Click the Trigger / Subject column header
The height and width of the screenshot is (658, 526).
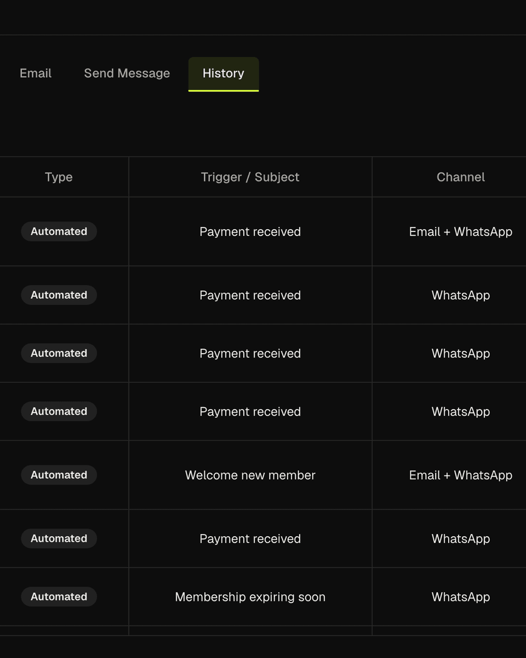click(250, 177)
